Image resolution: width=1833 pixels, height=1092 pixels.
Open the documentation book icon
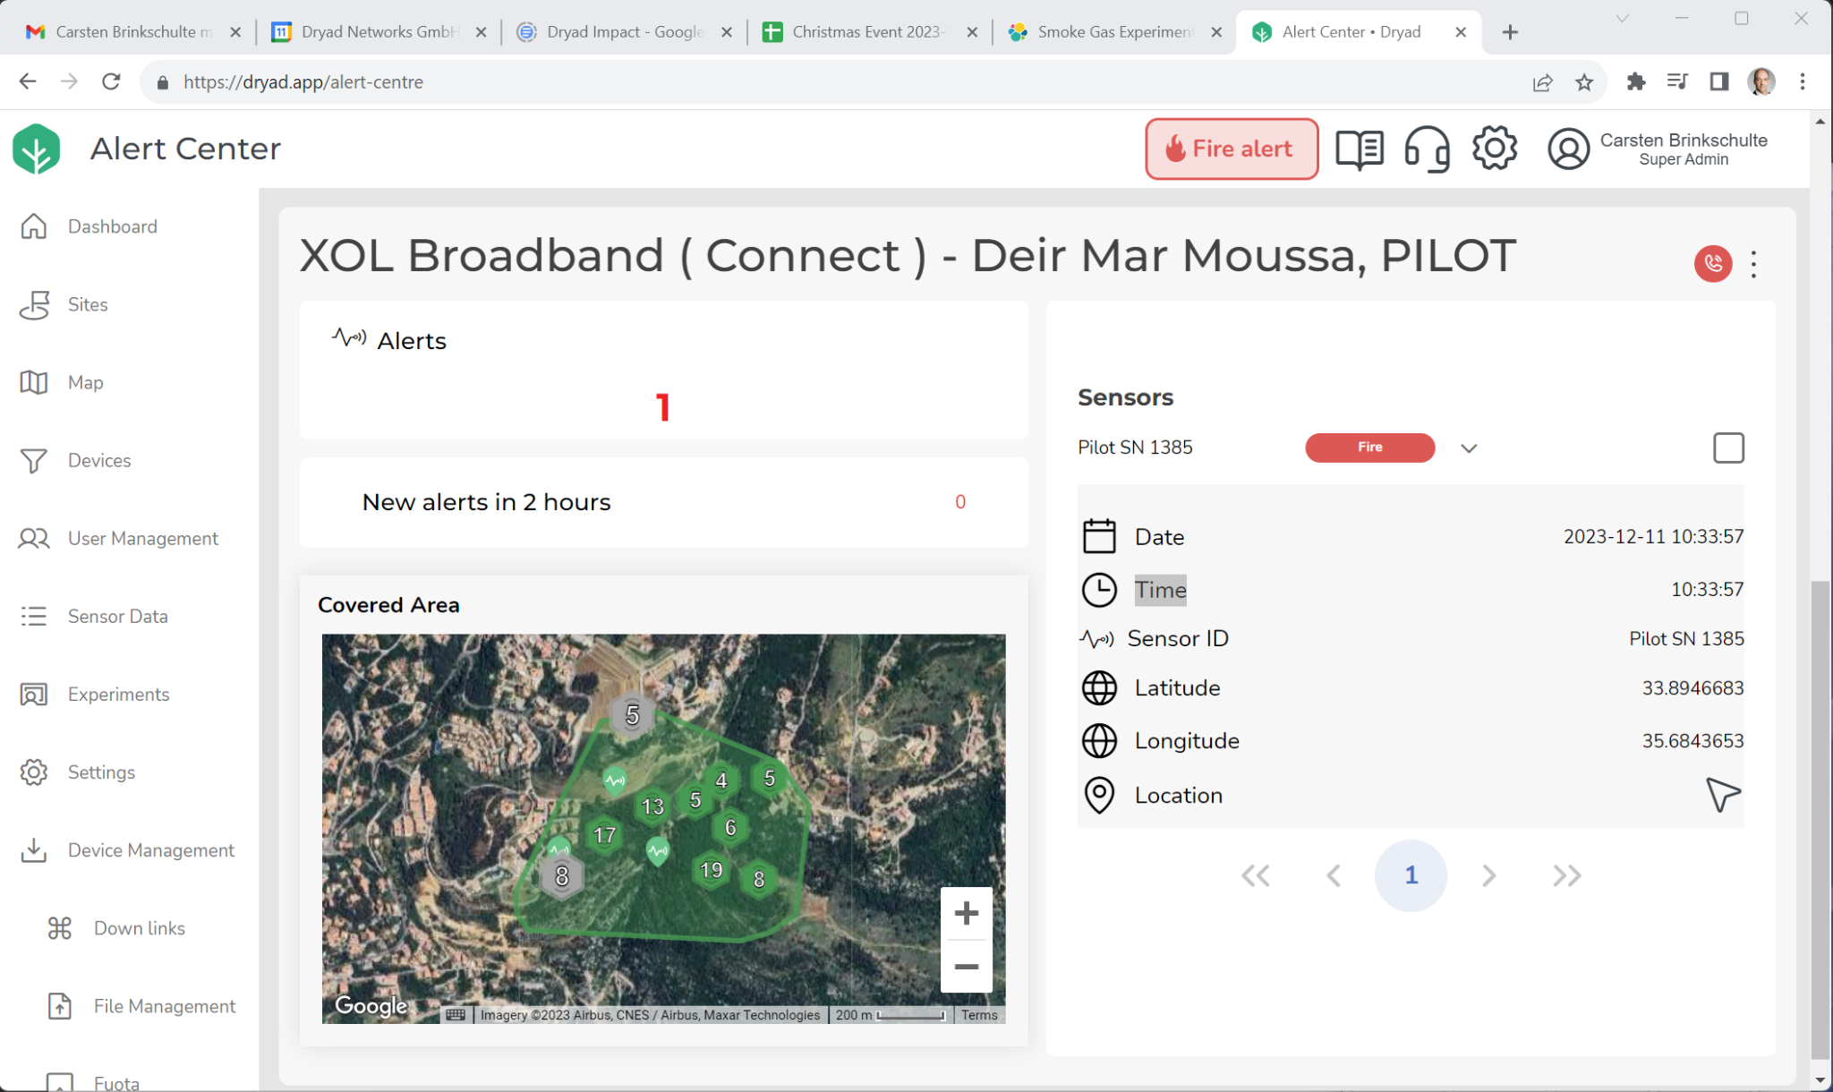pyautogui.click(x=1360, y=149)
